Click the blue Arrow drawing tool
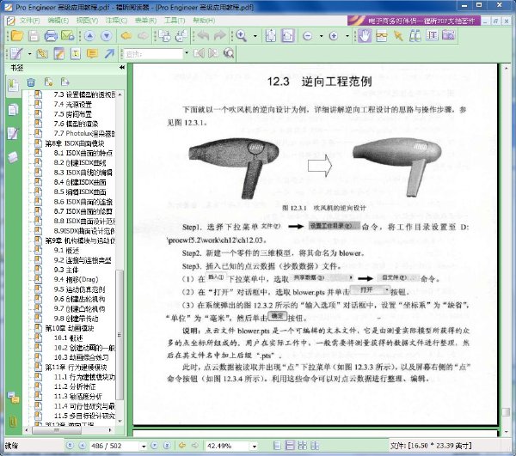Viewport: 516px width, 456px height. (109, 53)
